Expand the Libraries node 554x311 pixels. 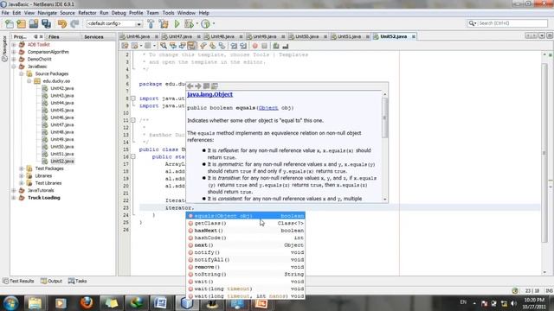[22, 175]
